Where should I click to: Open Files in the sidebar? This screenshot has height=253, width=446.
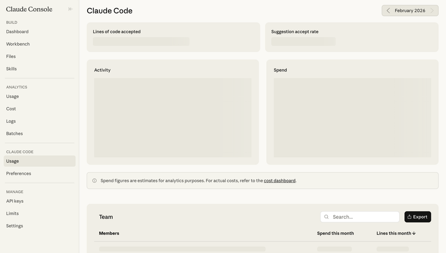(11, 56)
